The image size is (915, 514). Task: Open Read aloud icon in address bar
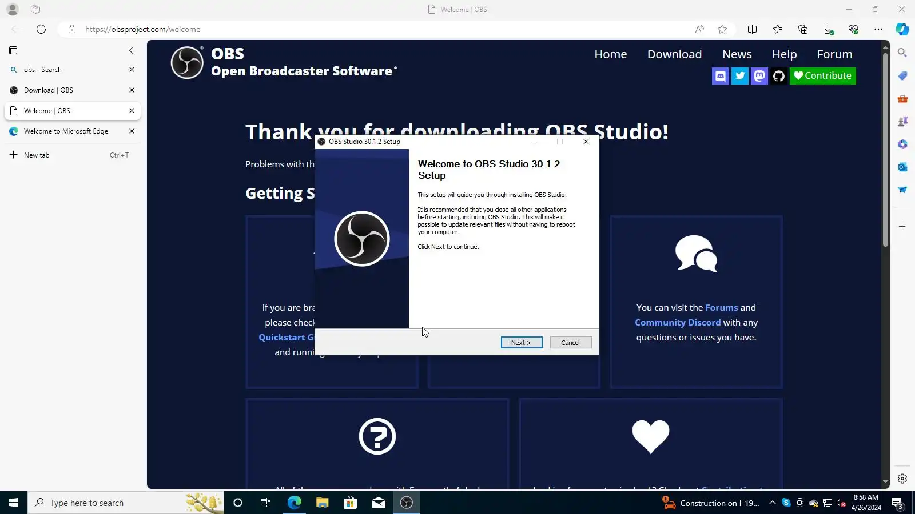coord(699,29)
